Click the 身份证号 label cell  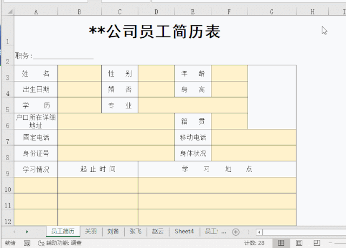(36, 153)
